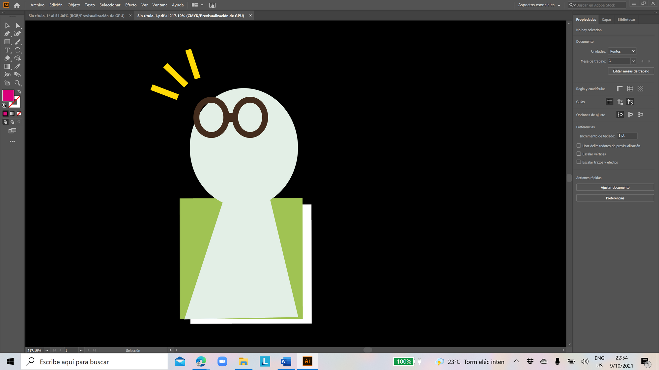This screenshot has width=659, height=370.
Task: Show the document grid icon
Action: pyautogui.click(x=630, y=88)
